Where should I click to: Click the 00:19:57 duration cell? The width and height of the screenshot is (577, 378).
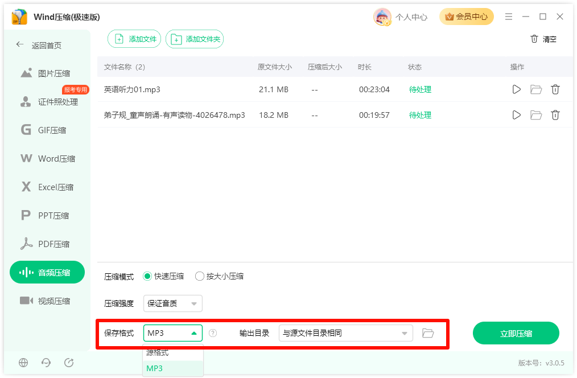[x=374, y=115]
